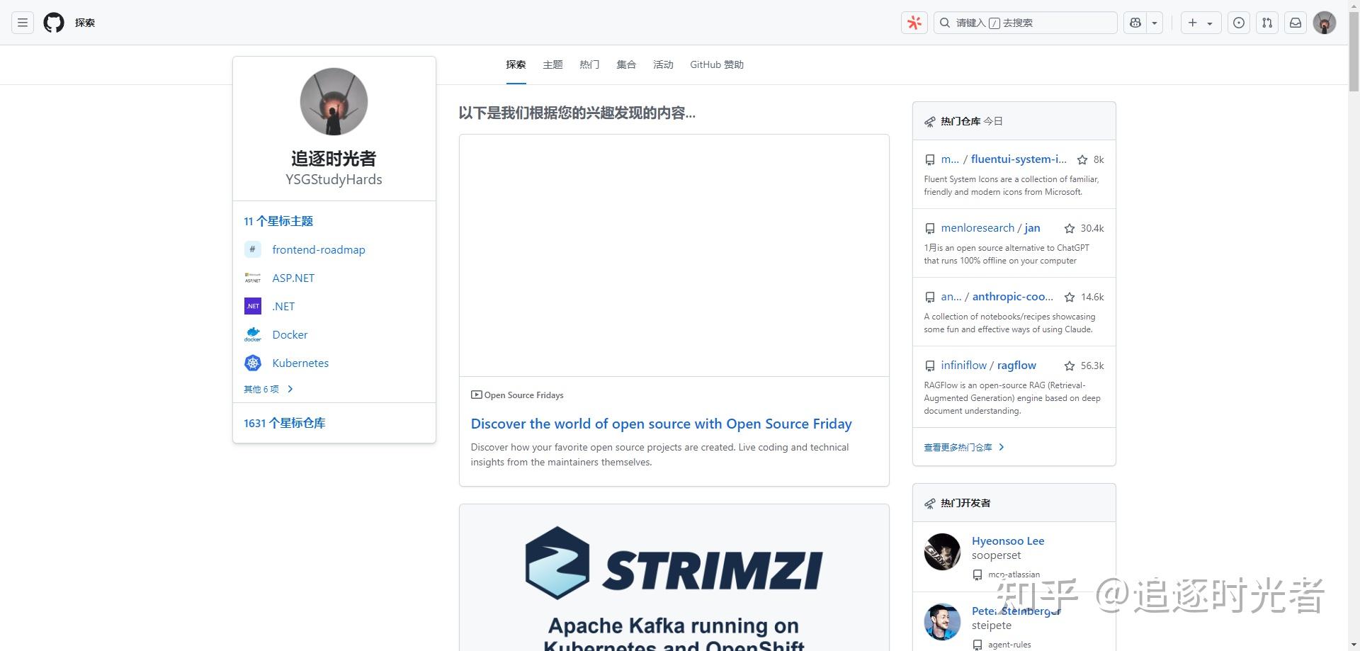Click the ASP.NET topic icon in the sidebar
Viewport: 1360px width, 651px height.
click(252, 278)
